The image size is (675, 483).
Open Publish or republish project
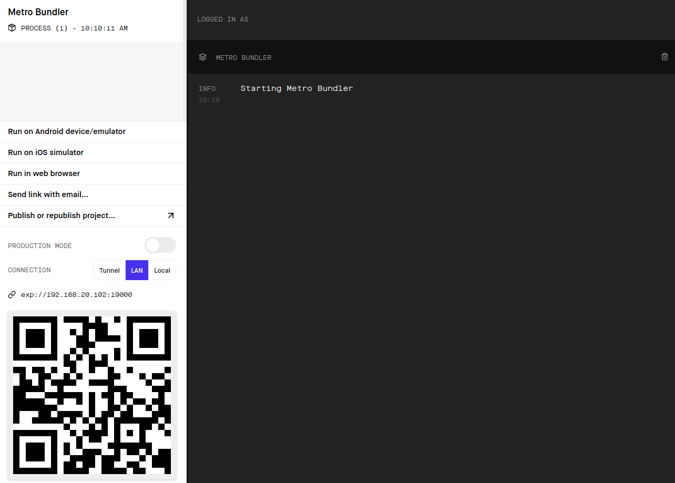[93, 215]
